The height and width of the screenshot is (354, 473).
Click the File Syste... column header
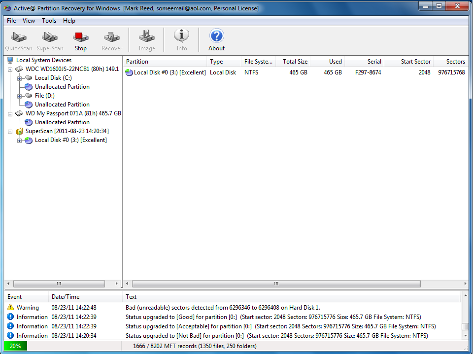click(258, 62)
